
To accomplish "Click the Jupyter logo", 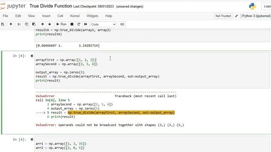I will 13,6.
